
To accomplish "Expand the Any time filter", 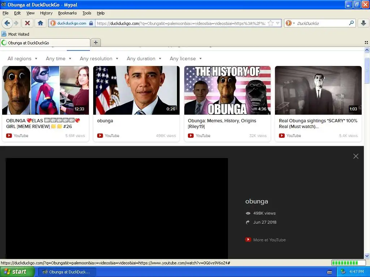I will point(59,59).
